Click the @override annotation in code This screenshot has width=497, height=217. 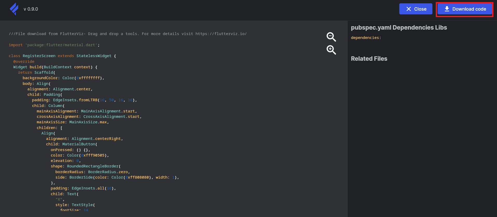click(24, 62)
